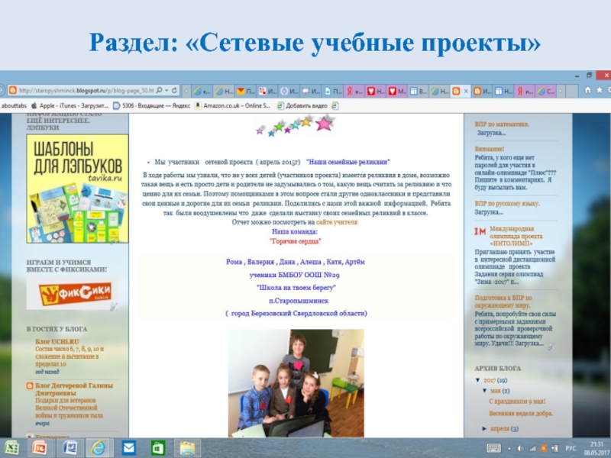Refresh the page with the reload icon
The height and width of the screenshot is (458, 611).
[x=174, y=90]
